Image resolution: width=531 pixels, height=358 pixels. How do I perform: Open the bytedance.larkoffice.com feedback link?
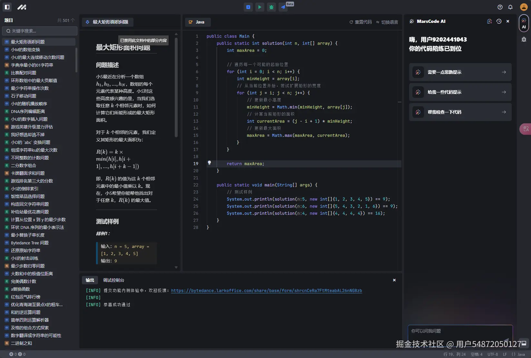coord(266,290)
